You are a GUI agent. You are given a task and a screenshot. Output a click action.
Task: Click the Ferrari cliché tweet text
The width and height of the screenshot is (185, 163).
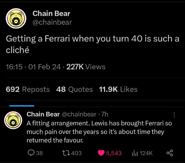pos(92,44)
